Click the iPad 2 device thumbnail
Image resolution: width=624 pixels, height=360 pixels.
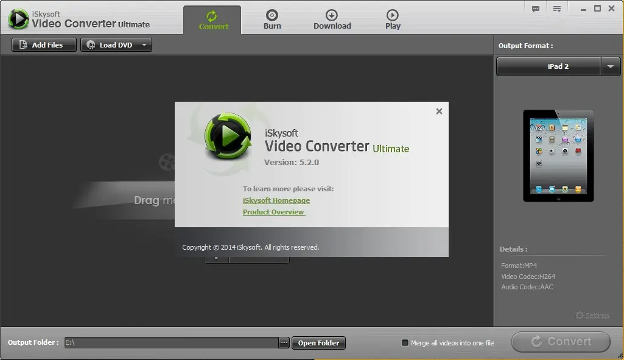point(558,156)
